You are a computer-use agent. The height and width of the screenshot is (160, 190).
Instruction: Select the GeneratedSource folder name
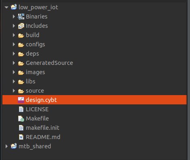coord(49,63)
